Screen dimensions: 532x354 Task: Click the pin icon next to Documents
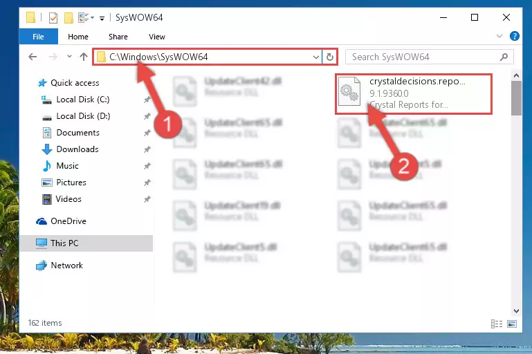click(147, 133)
